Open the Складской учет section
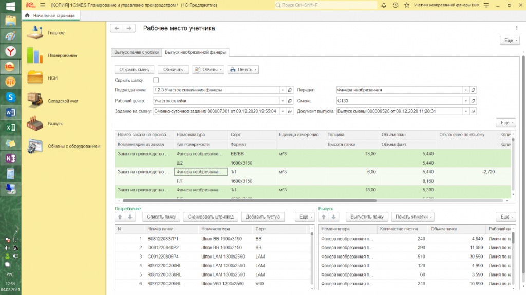This screenshot has height=295, width=526. pos(64,101)
